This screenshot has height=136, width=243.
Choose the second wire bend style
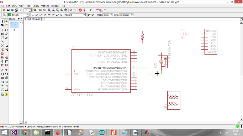37,15
